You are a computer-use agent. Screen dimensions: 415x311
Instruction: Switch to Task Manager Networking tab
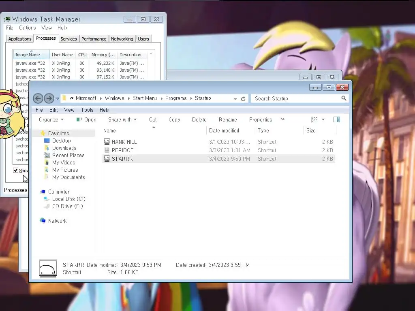tap(122, 39)
